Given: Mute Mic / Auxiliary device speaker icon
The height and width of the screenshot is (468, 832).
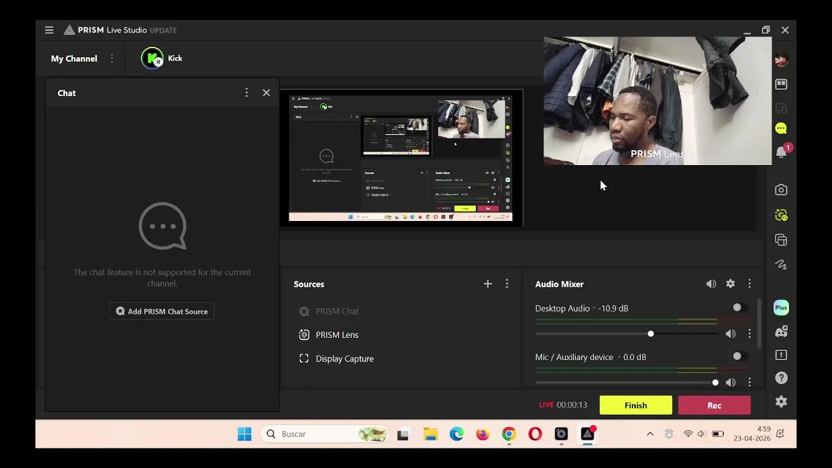Looking at the screenshot, I should (x=731, y=383).
